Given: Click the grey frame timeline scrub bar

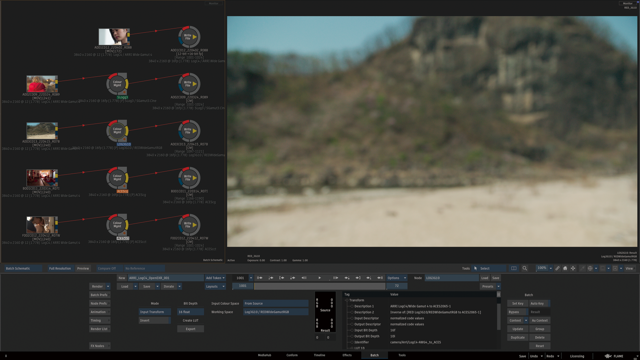Looking at the screenshot, I should coord(320,286).
